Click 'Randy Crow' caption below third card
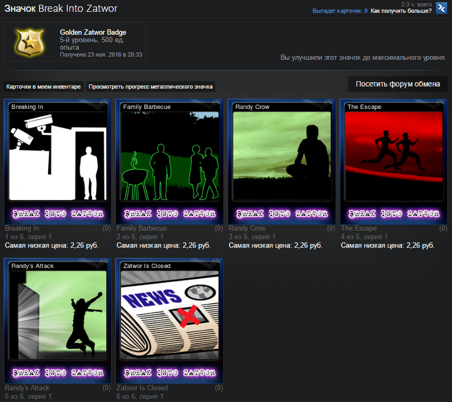This screenshot has width=452, height=402. (247, 228)
